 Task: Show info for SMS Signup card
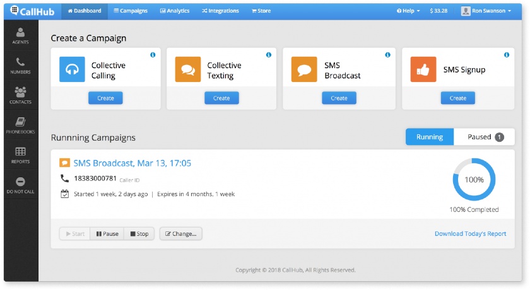point(506,55)
